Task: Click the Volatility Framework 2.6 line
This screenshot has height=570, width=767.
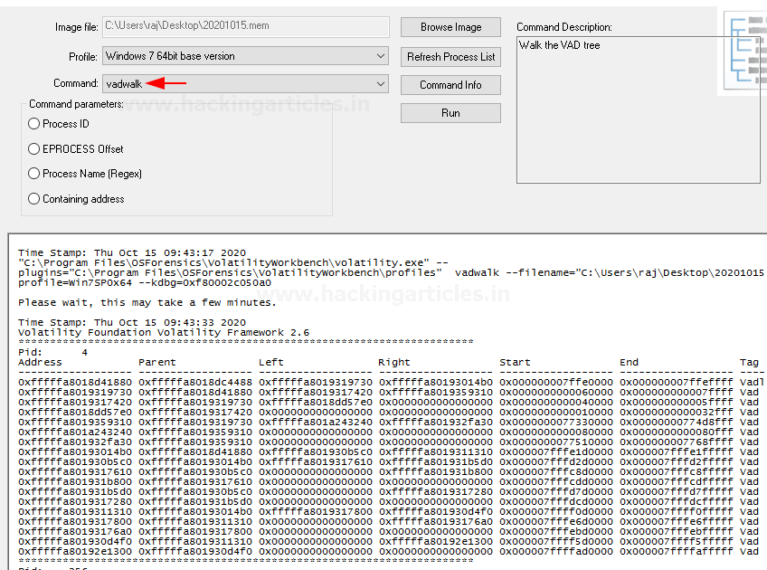Action: tap(164, 333)
